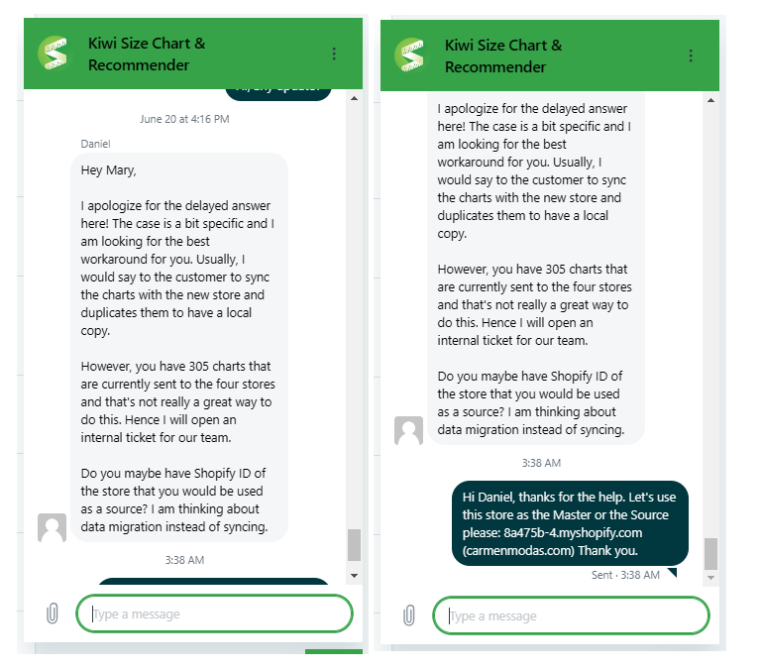Grab the left chat scrollbar thumb
Viewport: 762px width, 669px height.
pos(354,544)
